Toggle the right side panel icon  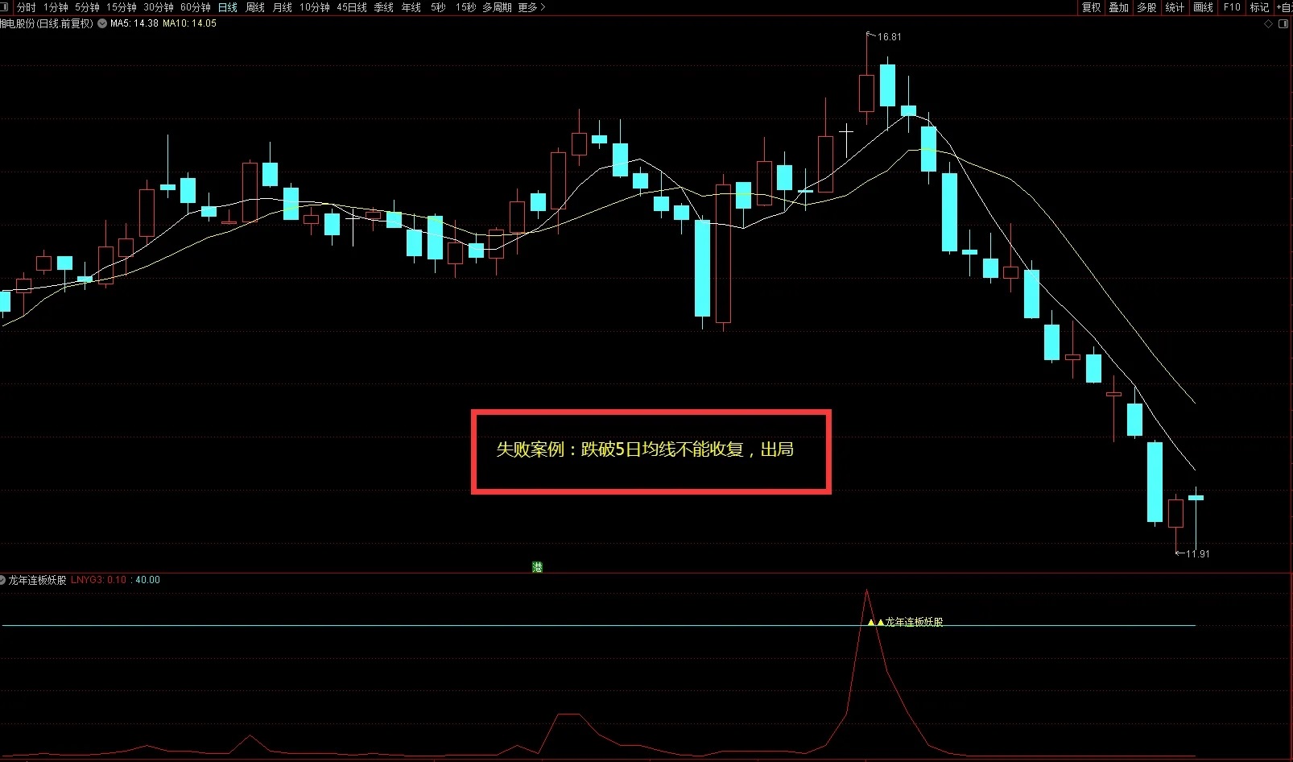(x=1284, y=24)
